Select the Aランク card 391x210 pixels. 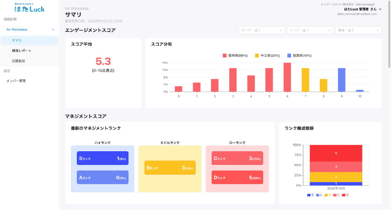(102, 178)
